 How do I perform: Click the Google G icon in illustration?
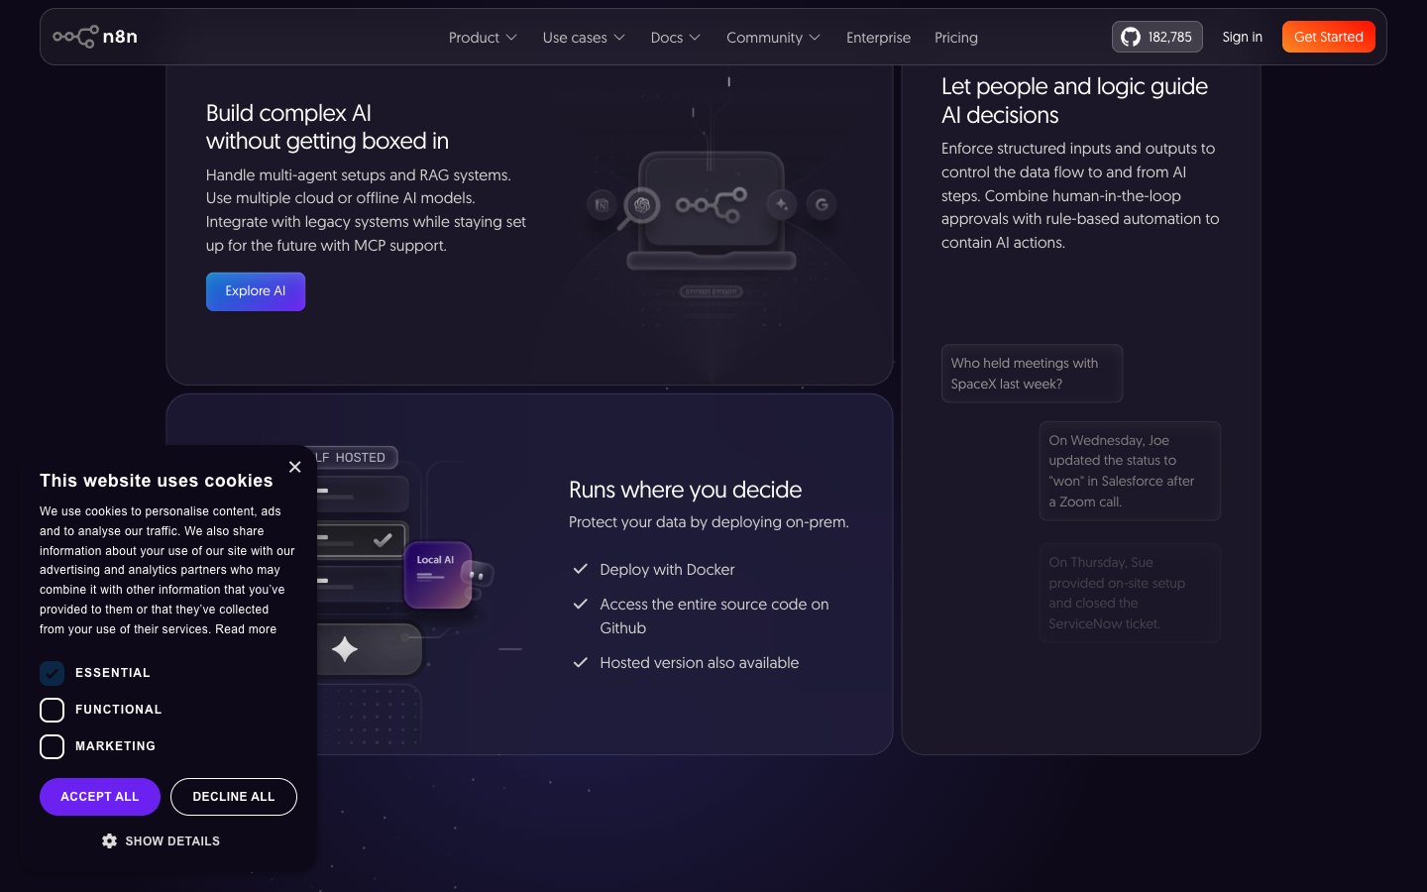pos(822,204)
